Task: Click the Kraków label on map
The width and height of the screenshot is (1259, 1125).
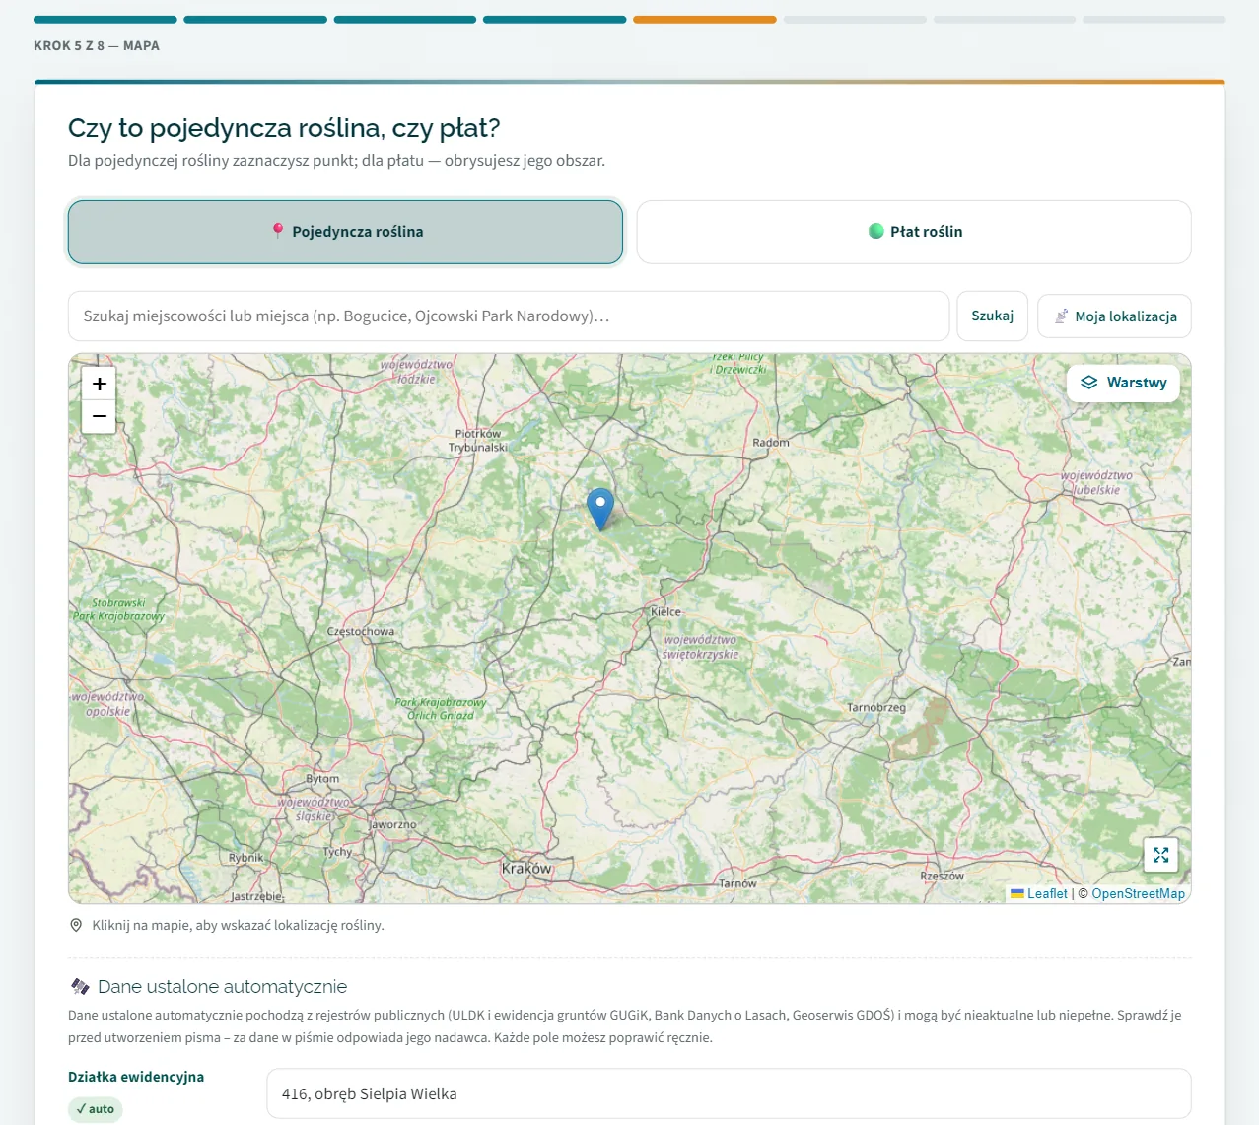Action: coord(526,869)
